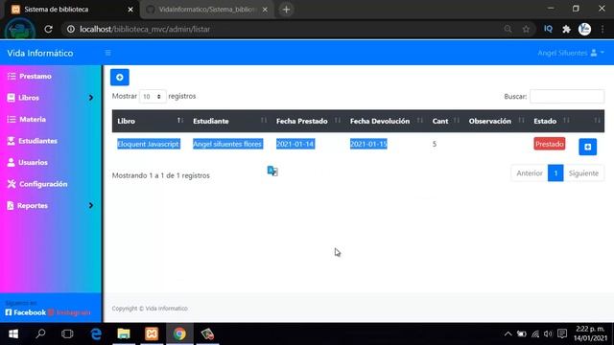Click the Reportes PDF icon in sidebar

point(11,205)
